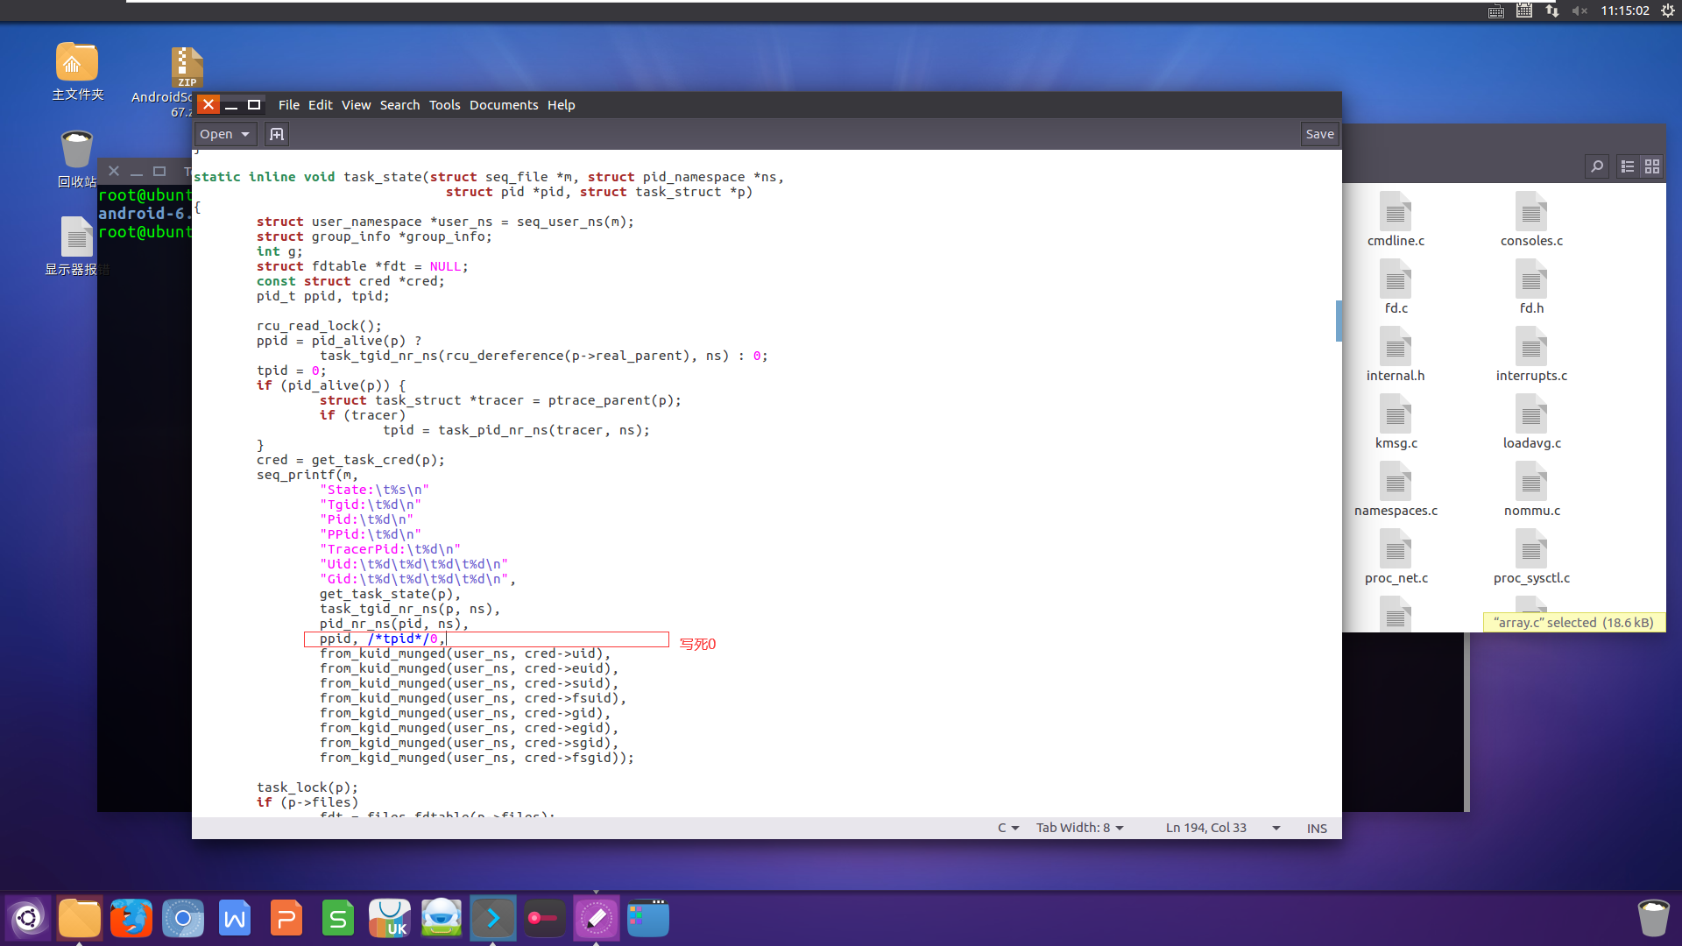
Task: Expand the Open recent files arrow
Action: (x=245, y=134)
